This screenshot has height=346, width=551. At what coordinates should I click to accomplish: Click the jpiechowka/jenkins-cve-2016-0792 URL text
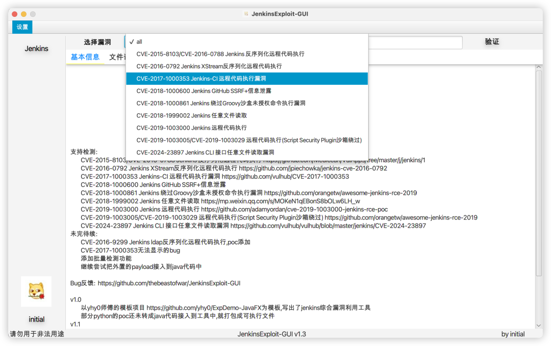(313, 168)
